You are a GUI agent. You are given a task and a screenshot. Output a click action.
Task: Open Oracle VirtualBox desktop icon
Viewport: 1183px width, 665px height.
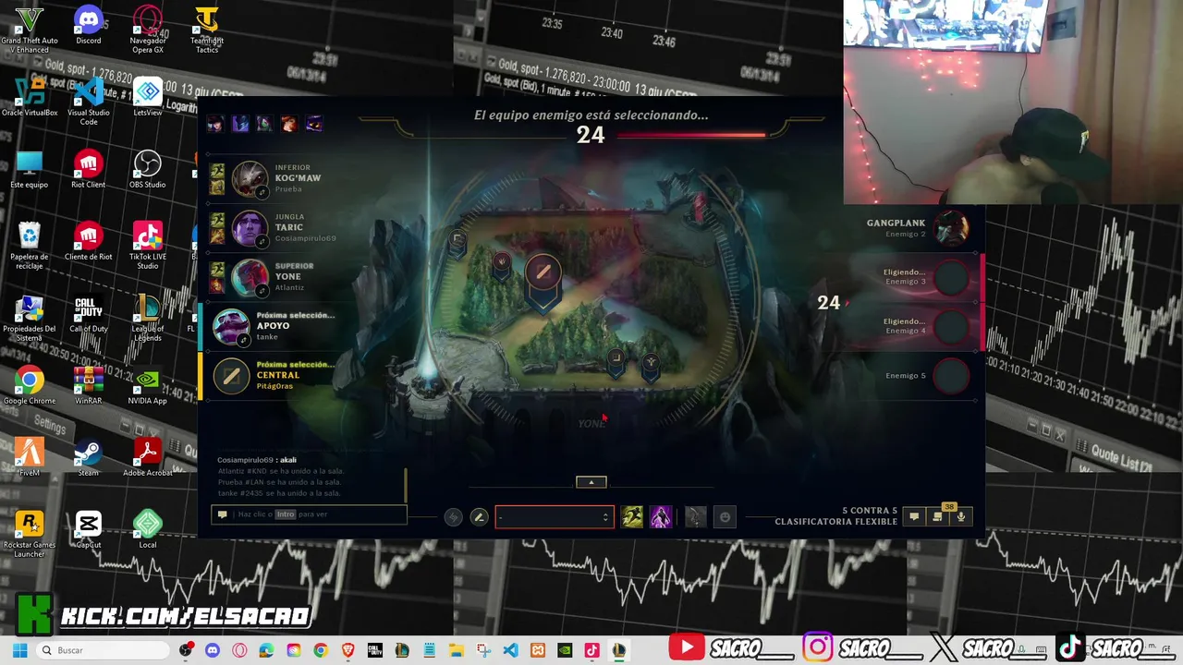[30, 97]
